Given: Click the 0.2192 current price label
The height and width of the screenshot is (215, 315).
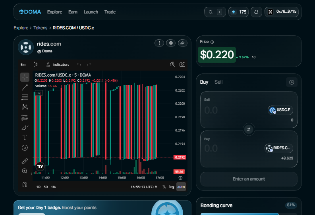Looking at the screenshot, I should (180, 157).
